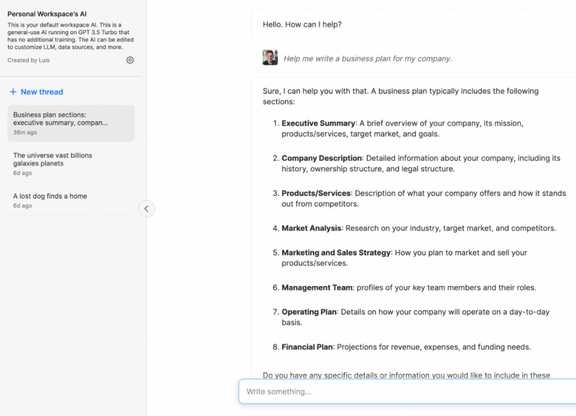
Task: Start a New thread
Action: [42, 92]
